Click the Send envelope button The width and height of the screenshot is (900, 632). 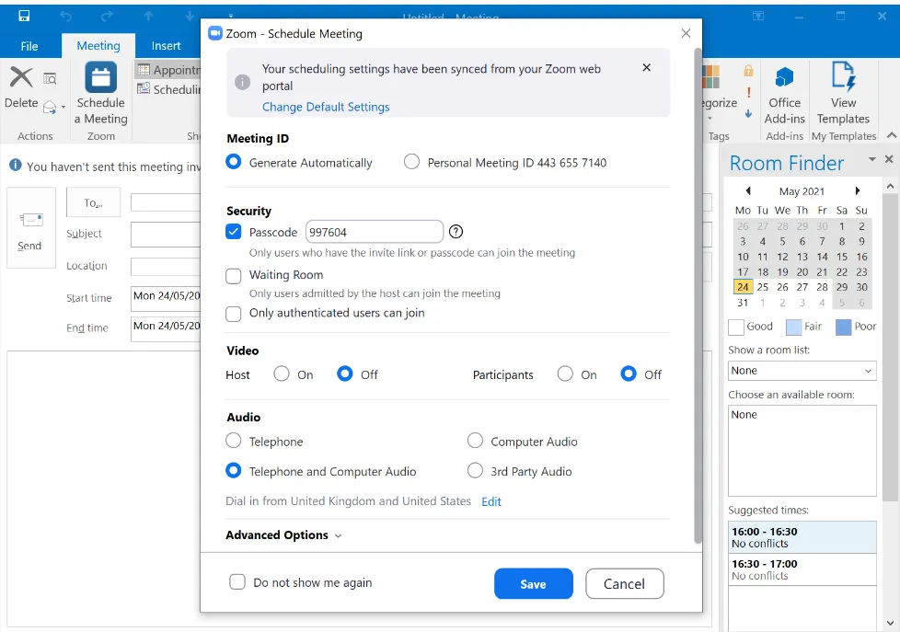point(31,228)
